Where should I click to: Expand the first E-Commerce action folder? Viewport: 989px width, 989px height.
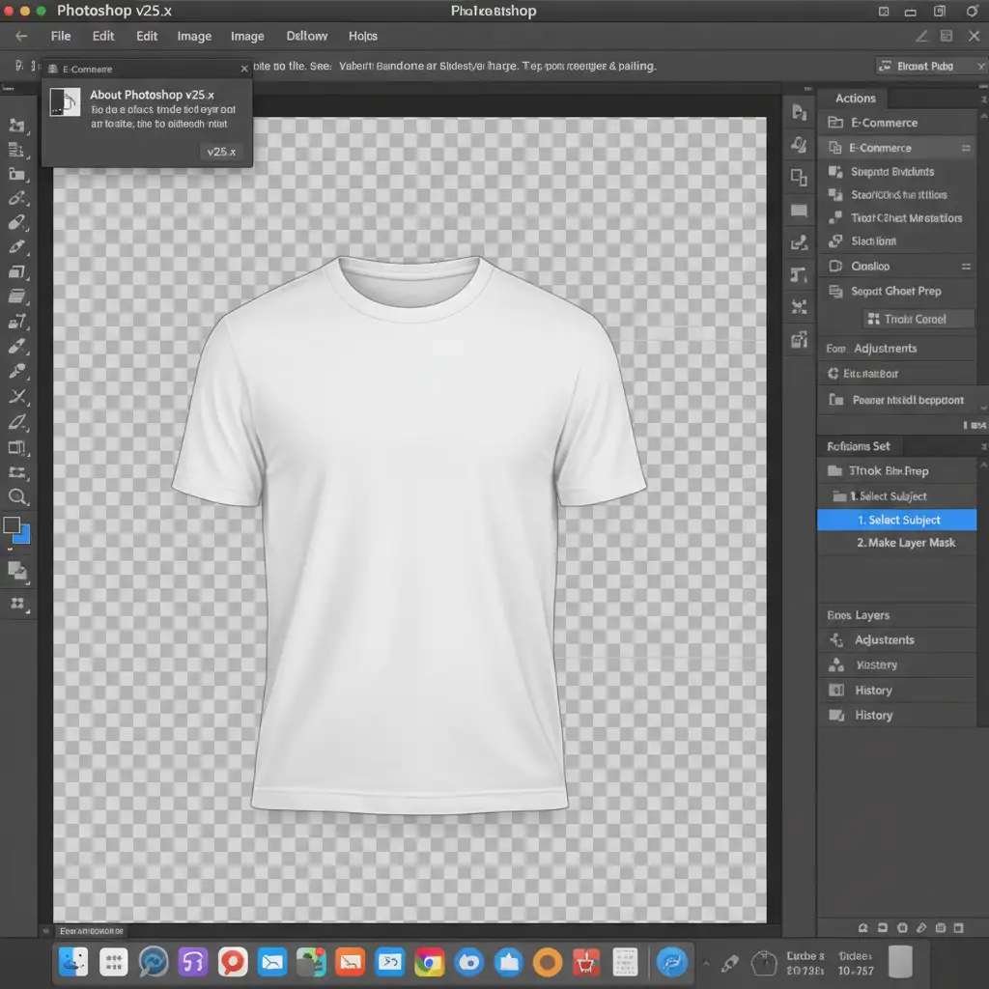pyautogui.click(x=835, y=123)
